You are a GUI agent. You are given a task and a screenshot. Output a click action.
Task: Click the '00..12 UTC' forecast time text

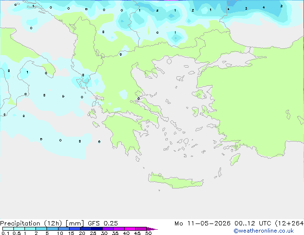pyautogui.click(x=253, y=223)
